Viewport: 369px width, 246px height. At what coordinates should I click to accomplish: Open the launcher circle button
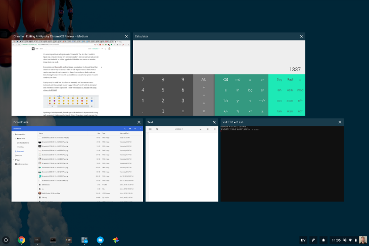coord(6,240)
